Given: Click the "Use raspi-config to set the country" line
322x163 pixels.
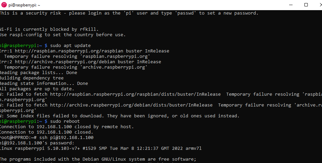Looking at the screenshot, I should pyautogui.click(x=62, y=34).
